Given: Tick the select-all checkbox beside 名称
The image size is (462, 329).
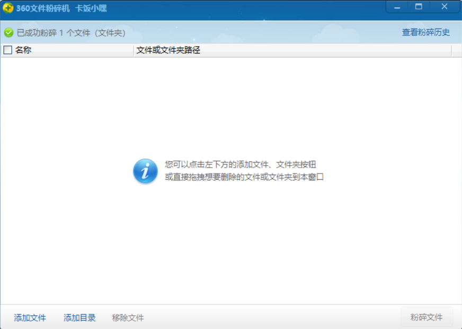Looking at the screenshot, I should 7,50.
